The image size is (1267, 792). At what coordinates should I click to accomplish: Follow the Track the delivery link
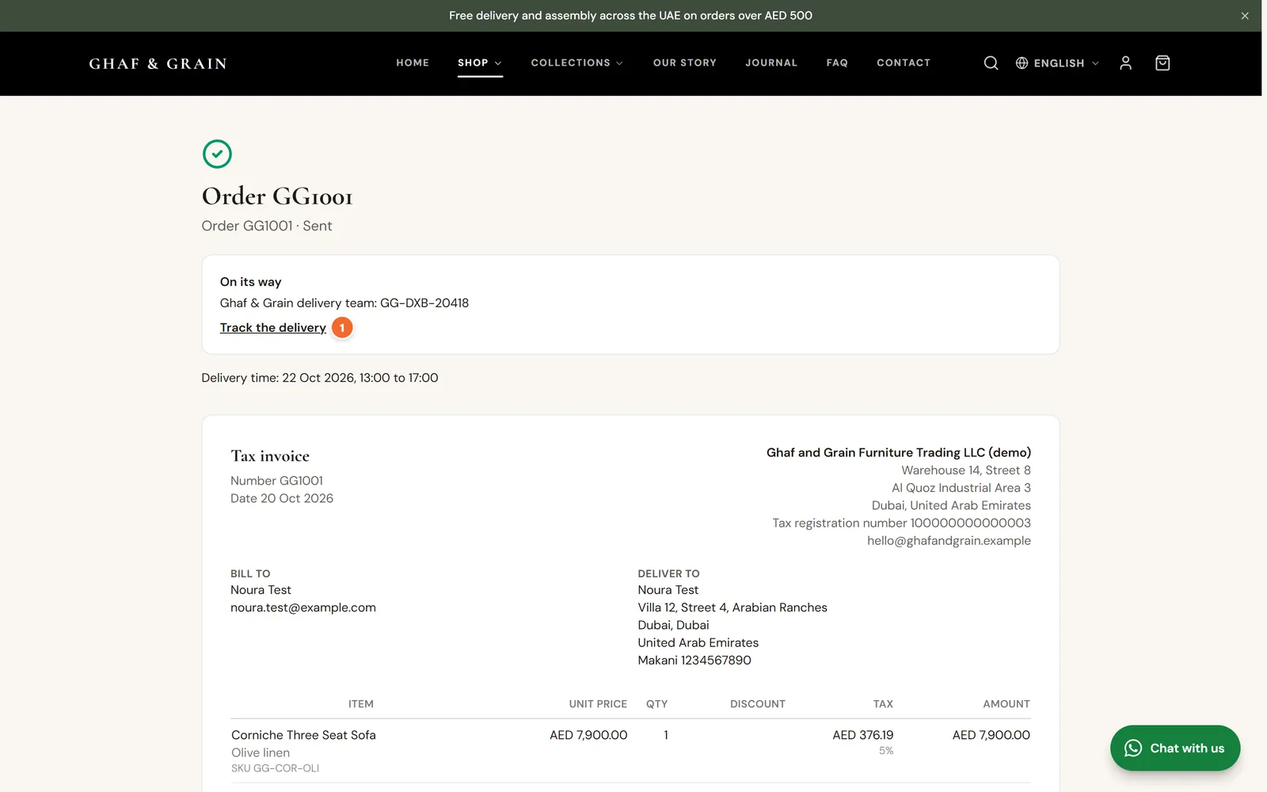[x=273, y=328]
